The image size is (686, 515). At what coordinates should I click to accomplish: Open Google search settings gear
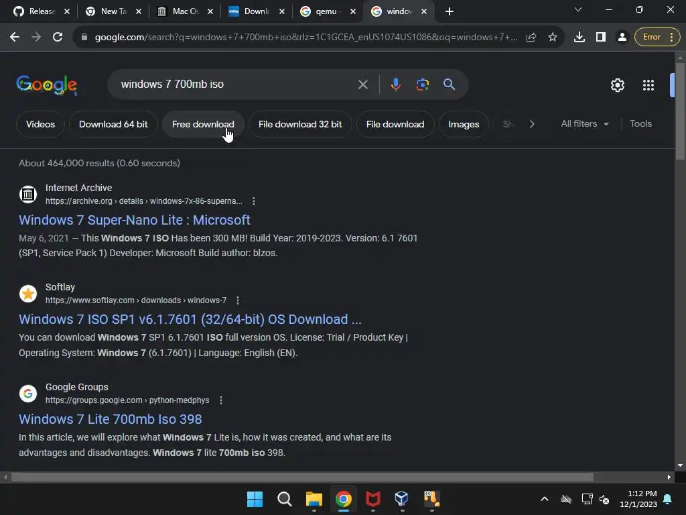click(x=617, y=85)
